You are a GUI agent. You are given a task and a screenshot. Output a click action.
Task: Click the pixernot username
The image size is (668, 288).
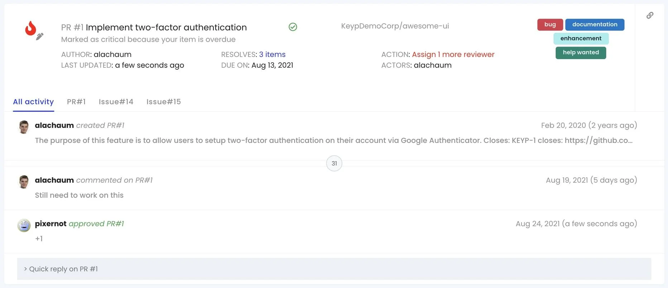tap(51, 224)
